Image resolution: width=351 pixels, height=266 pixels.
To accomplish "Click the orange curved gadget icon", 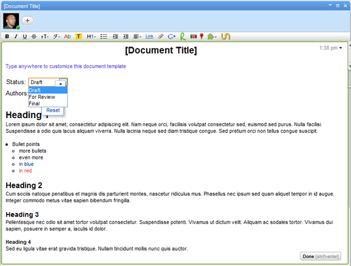I will tap(225, 36).
